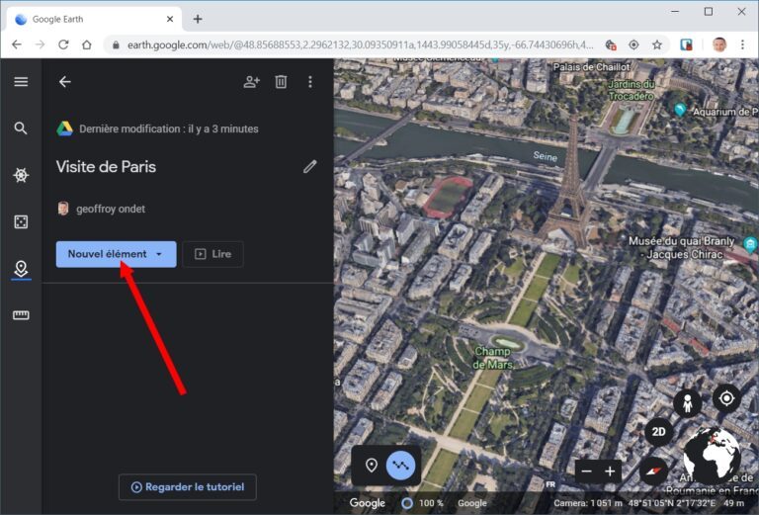Click the Visite de Paris project title
The height and width of the screenshot is (515, 759).
(x=106, y=166)
